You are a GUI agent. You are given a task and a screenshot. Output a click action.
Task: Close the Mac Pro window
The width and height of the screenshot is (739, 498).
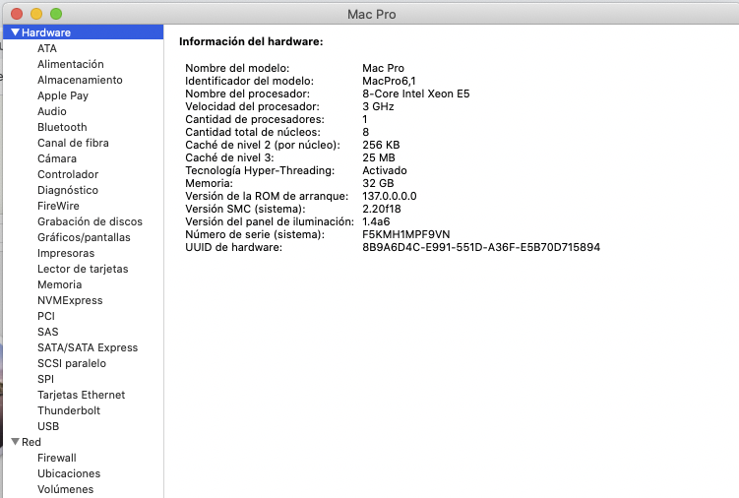17,14
